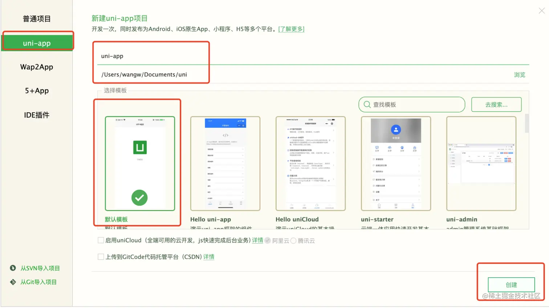
Task: Click the uni-starter label text
Action: tap(377, 219)
